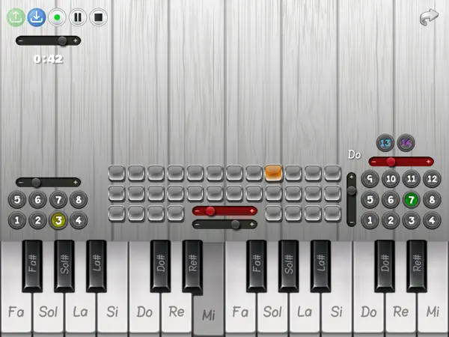Toggle the highlighted green right button 7
Viewport: 449px width, 337px height.
click(x=411, y=199)
